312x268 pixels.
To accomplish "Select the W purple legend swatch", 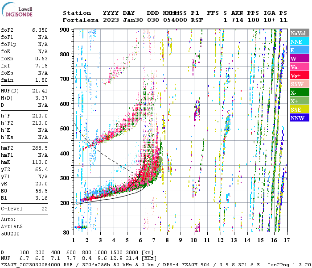I will [300, 59].
